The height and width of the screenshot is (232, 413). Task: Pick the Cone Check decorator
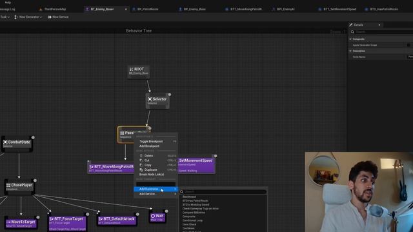[189, 224]
